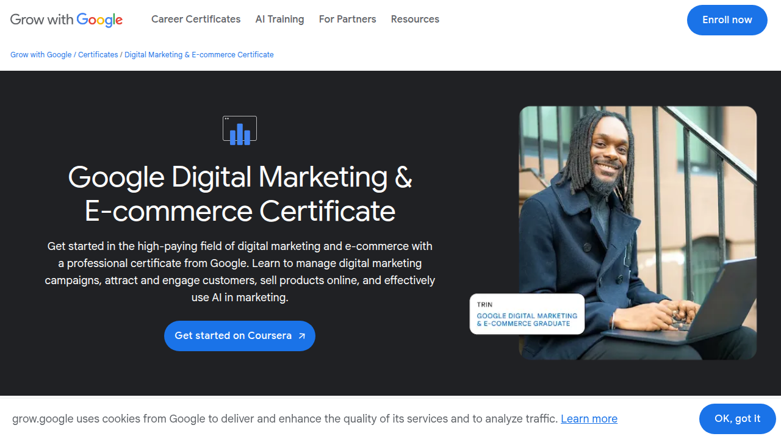Viewport: 781px width, 439px height.
Task: Click Digital Marketing & E-commerce Certificate breadcrumb
Action: 199,55
